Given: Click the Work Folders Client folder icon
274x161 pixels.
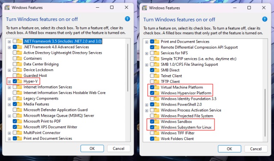Looking at the screenshot, I should (x=157, y=139).
